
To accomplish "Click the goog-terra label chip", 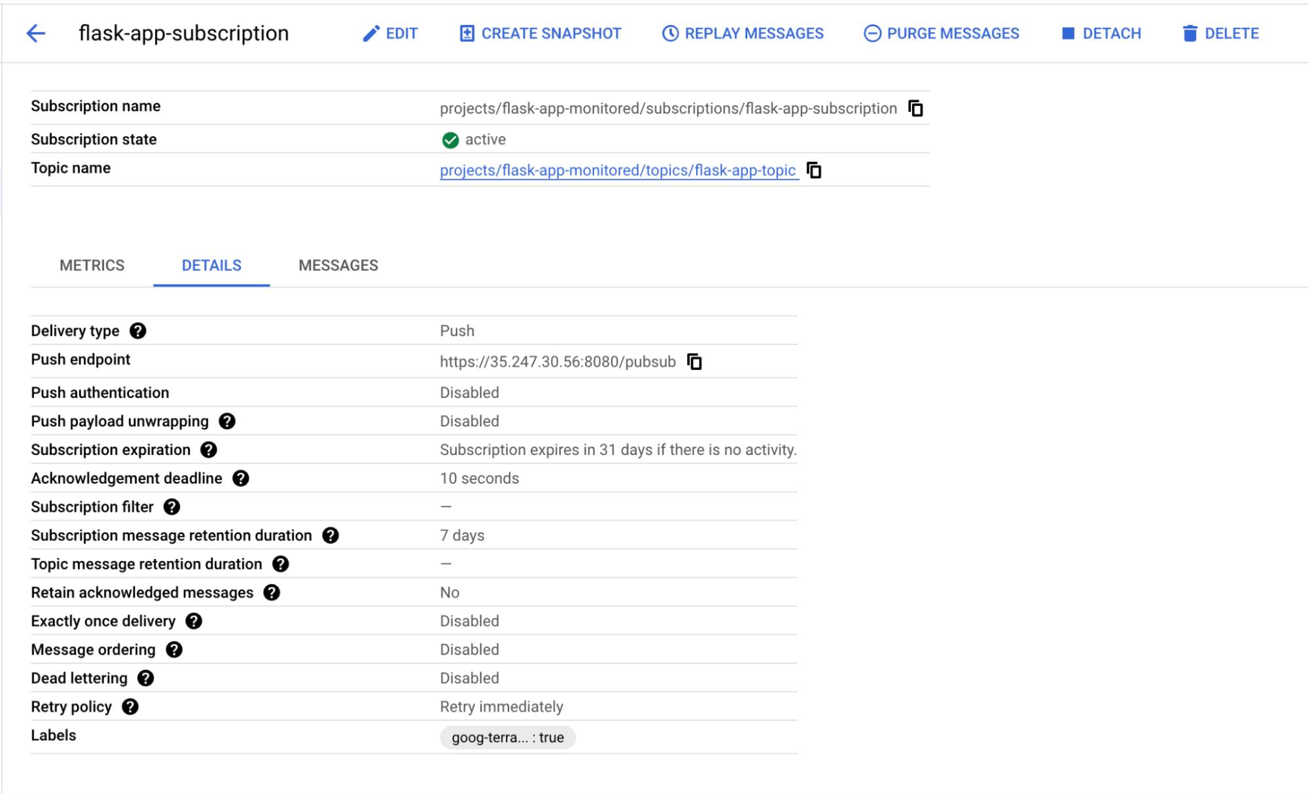I will click(x=506, y=737).
